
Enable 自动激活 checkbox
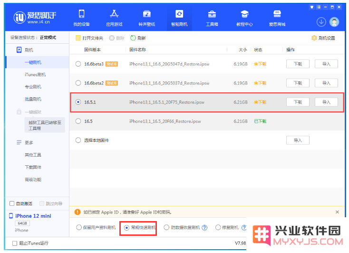point(12,203)
